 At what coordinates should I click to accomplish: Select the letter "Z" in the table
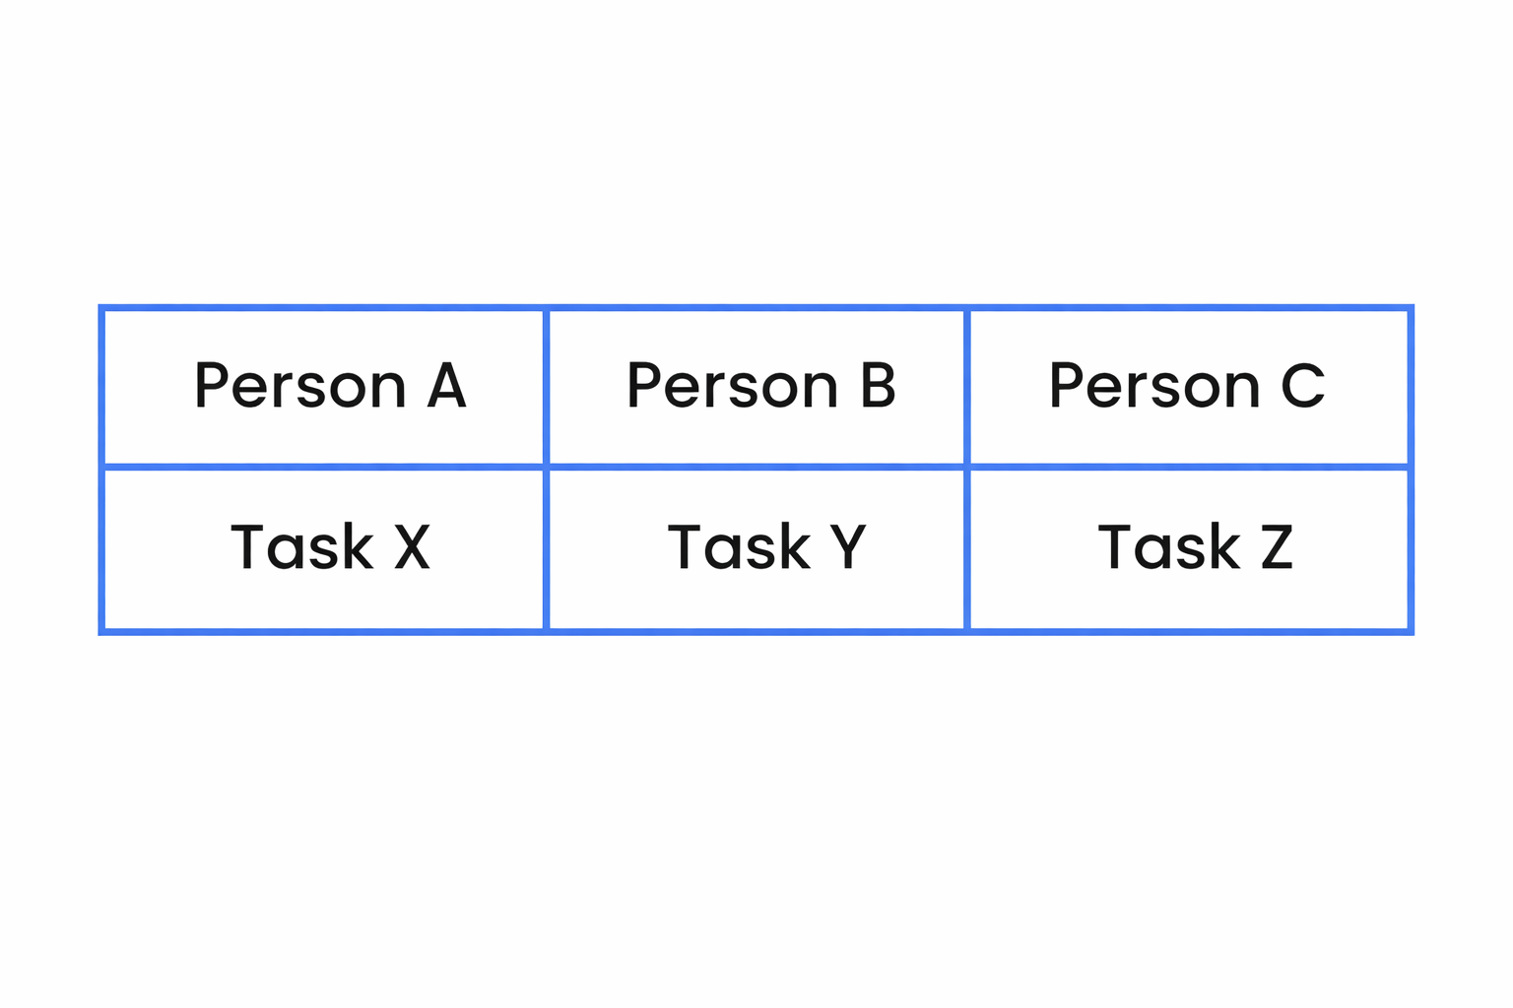(1277, 547)
